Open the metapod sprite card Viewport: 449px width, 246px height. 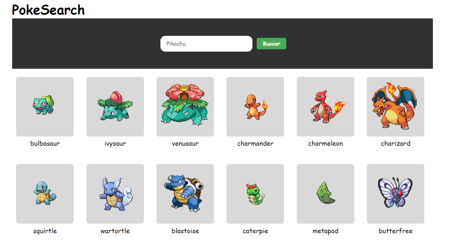pos(325,194)
